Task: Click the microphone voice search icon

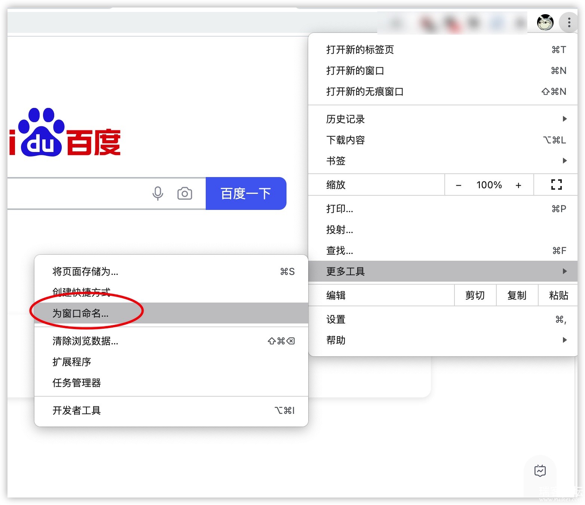Action: tap(158, 193)
